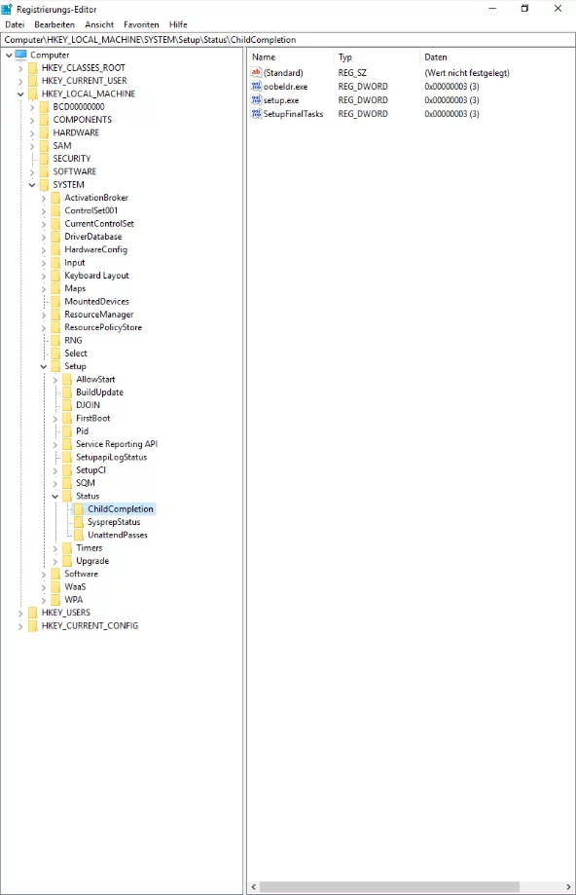The height and width of the screenshot is (895, 576).
Task: Open the Hilfe menu
Action: click(178, 24)
